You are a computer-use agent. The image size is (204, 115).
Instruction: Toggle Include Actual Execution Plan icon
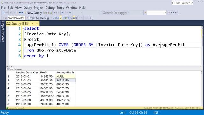[x=63, y=18]
